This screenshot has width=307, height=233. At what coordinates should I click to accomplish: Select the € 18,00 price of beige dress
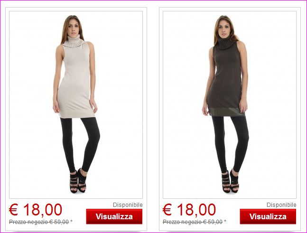(x=36, y=210)
